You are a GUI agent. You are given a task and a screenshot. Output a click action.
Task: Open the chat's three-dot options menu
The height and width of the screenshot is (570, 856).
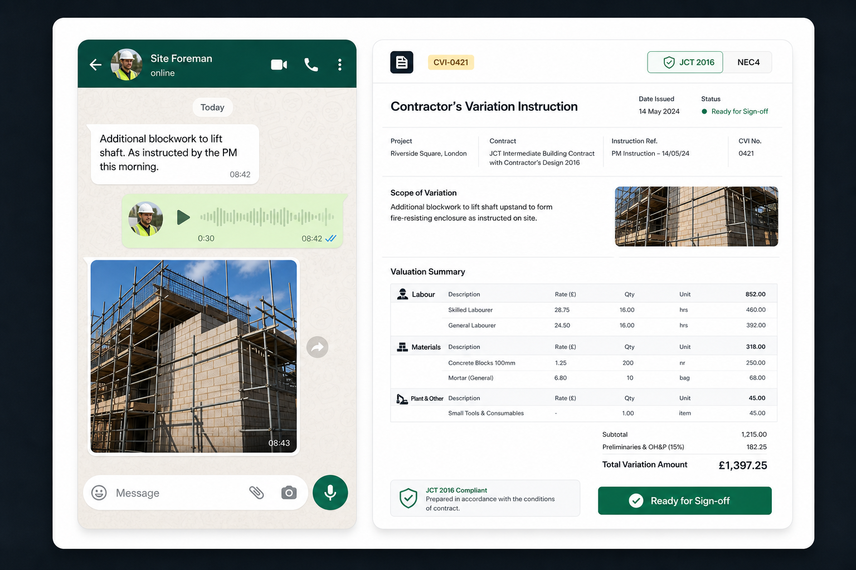[340, 65]
